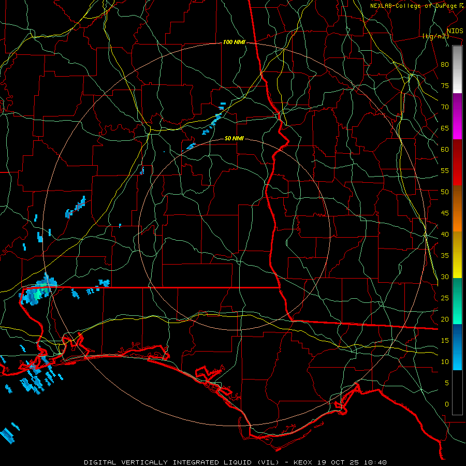
Task: Click the 70 value on color scale
Action: pyautogui.click(x=445, y=107)
